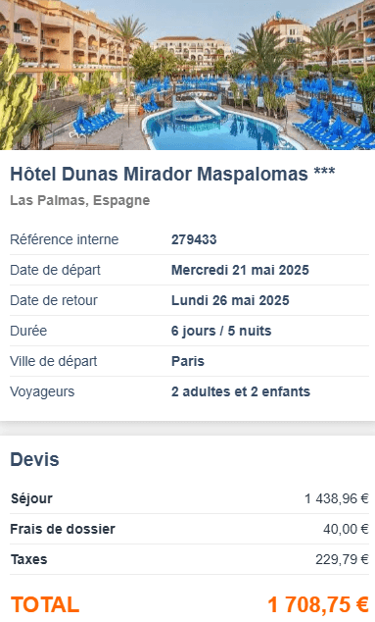Select the Taxes amount 229,79 €
This screenshot has width=375, height=622.
click(342, 559)
